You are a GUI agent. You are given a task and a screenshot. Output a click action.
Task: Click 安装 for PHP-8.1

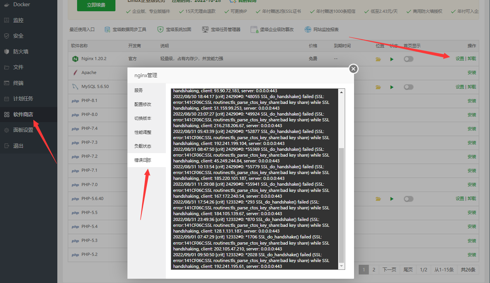[472, 101]
